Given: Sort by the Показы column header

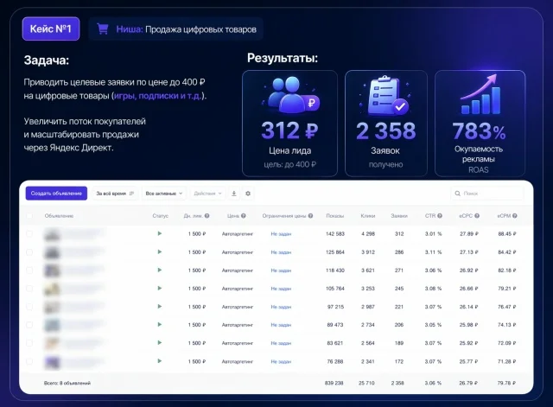Looking at the screenshot, I should 334,216.
